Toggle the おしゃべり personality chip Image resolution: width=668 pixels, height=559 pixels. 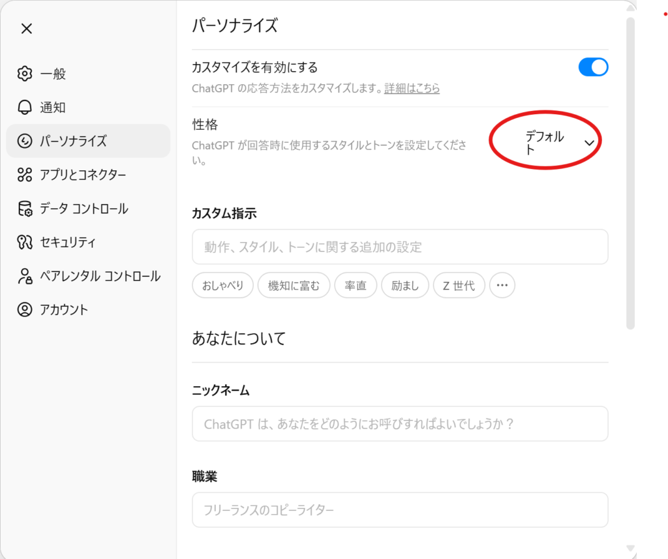(x=222, y=285)
